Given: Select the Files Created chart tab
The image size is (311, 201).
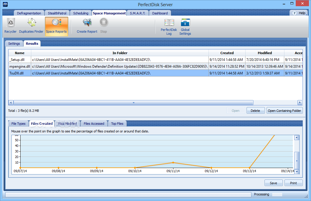Looking at the screenshot, I should [42, 124].
